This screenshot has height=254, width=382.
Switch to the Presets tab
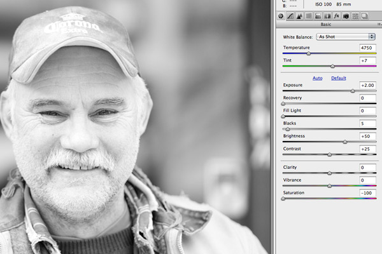355,16
